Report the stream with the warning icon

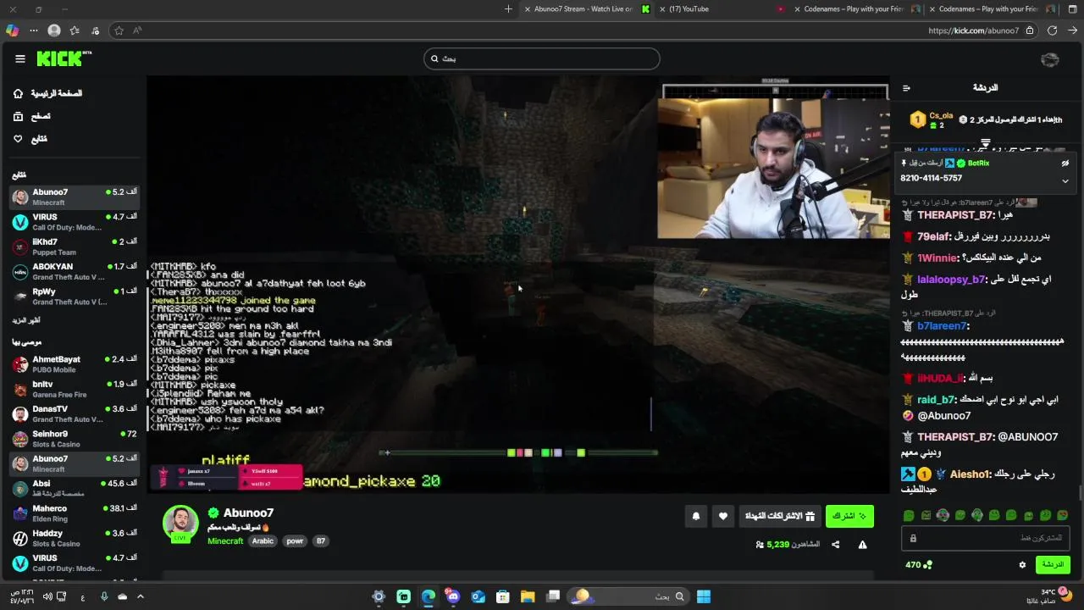(x=862, y=545)
